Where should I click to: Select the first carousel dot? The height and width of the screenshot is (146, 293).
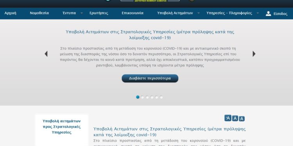[x=138, y=97]
